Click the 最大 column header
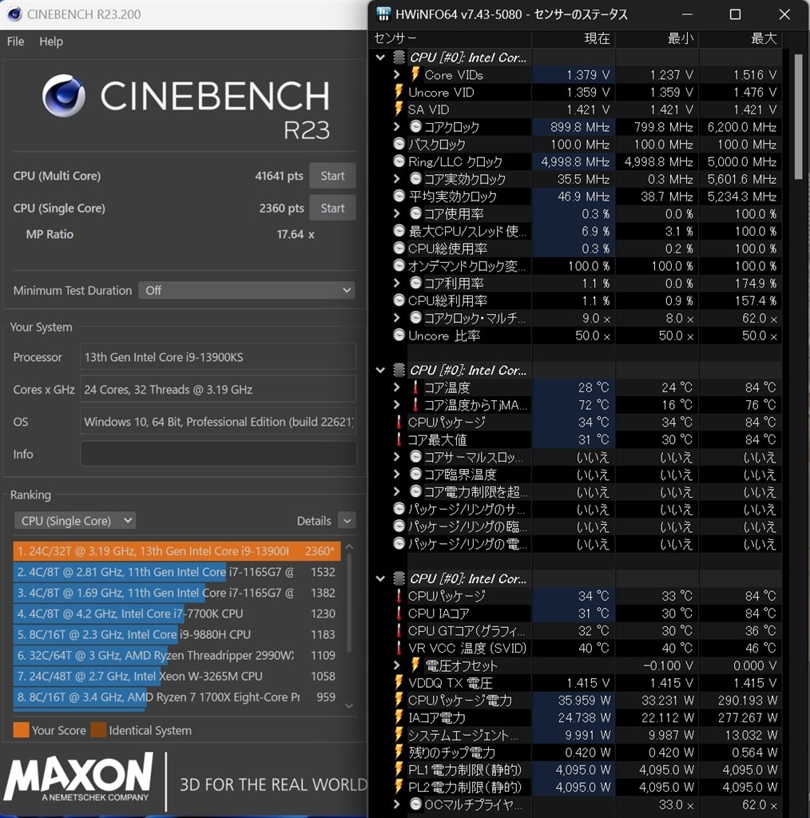 pos(741,38)
